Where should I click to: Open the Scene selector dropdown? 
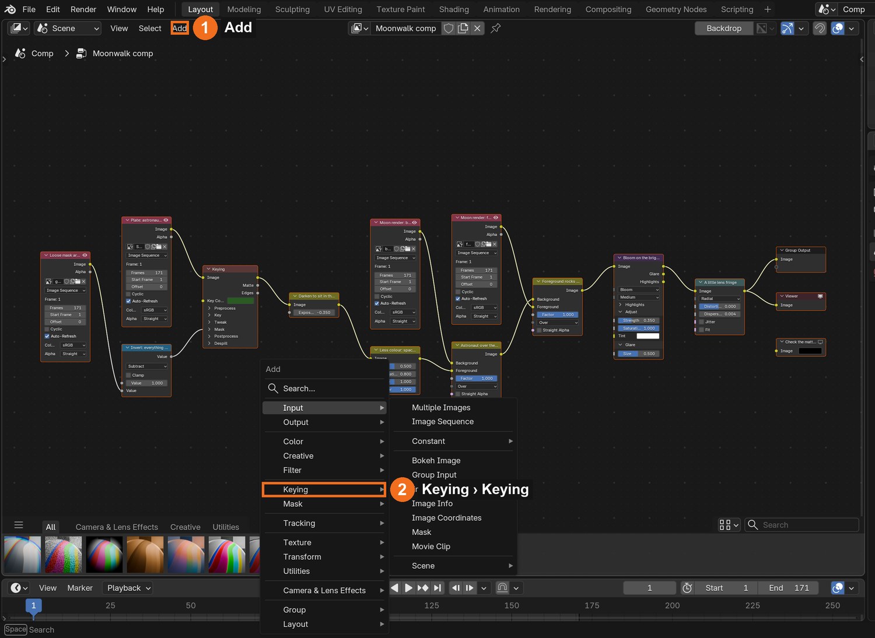tap(68, 28)
